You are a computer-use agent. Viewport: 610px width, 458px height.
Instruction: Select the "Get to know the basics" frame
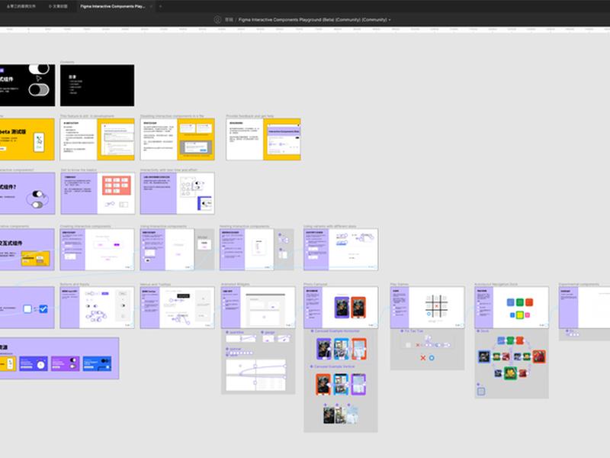click(98, 194)
